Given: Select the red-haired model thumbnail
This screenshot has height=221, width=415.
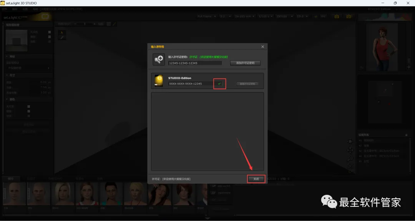Looking at the screenshot, I should coord(184,194).
